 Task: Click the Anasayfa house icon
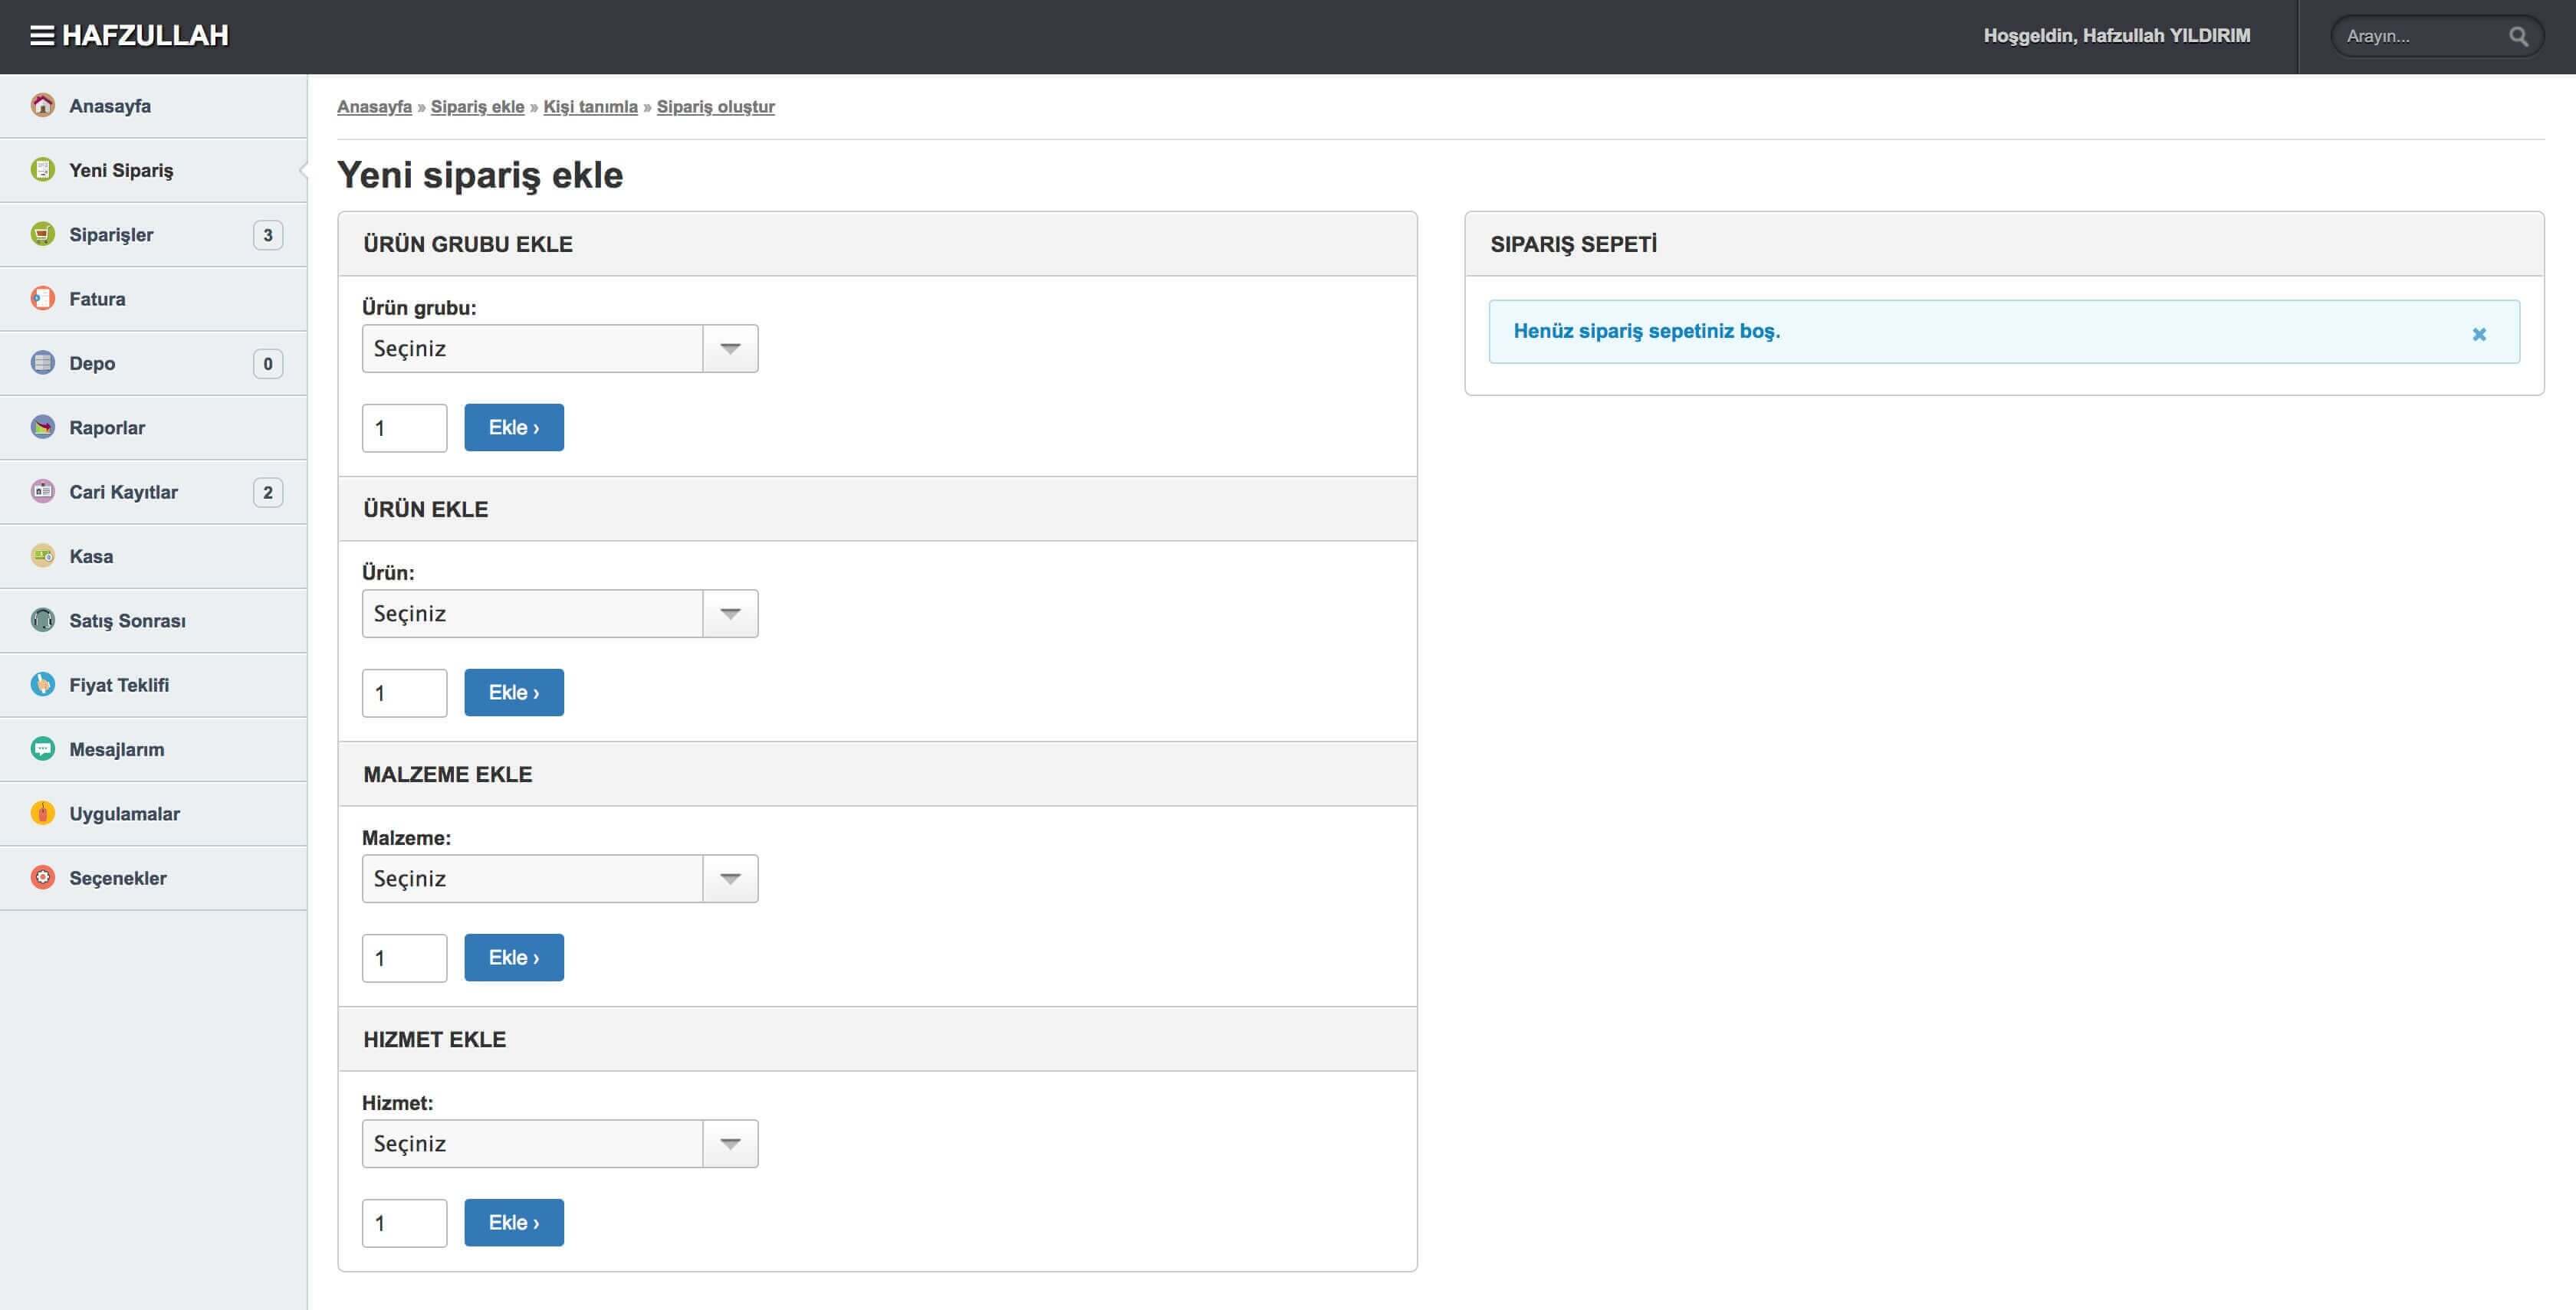[x=42, y=105]
